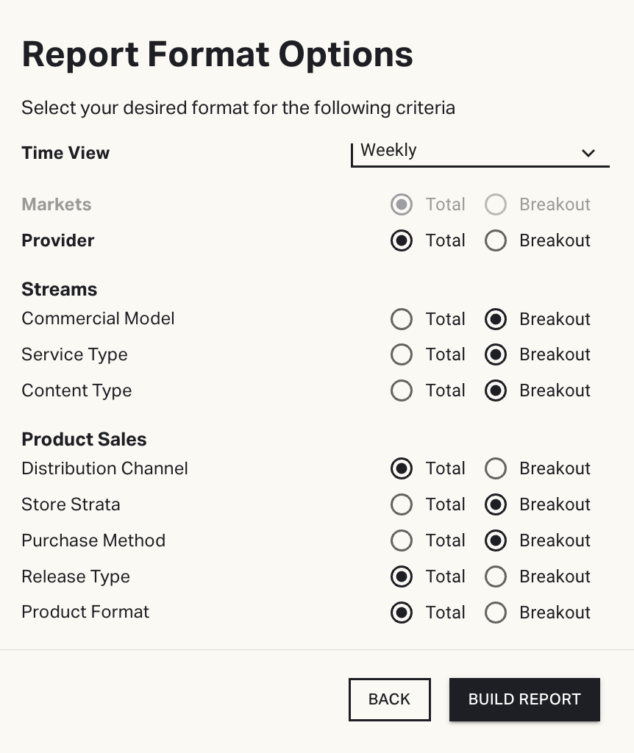Select Total radio for Provider
This screenshot has height=753, width=634.
[402, 241]
